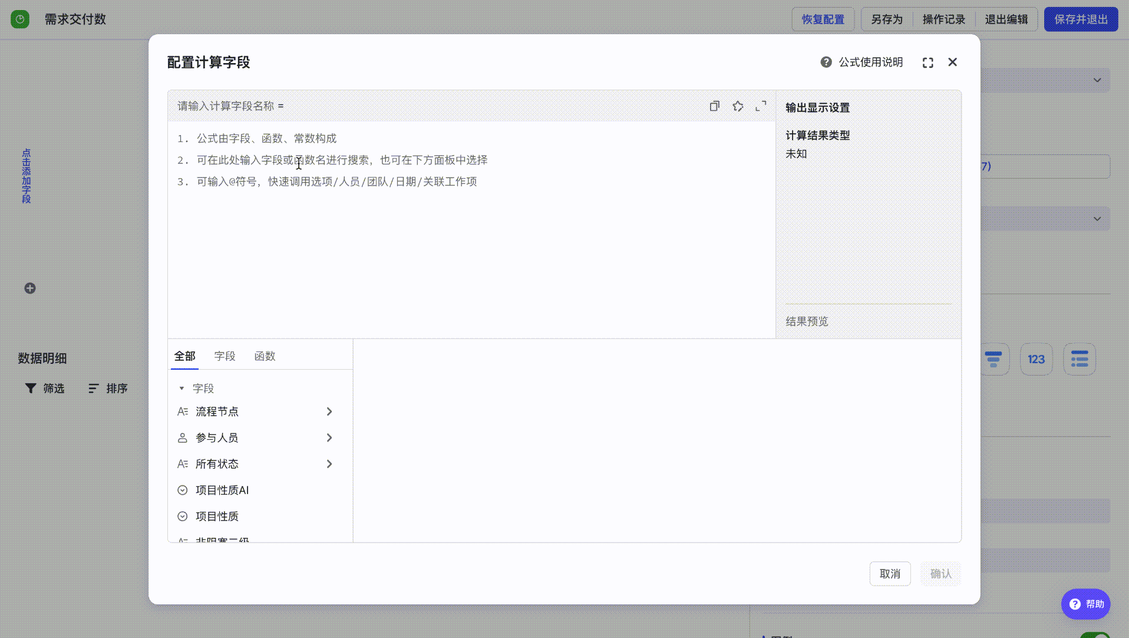
Task: Toggle the green switch at bottom right
Action: pos(1095,636)
